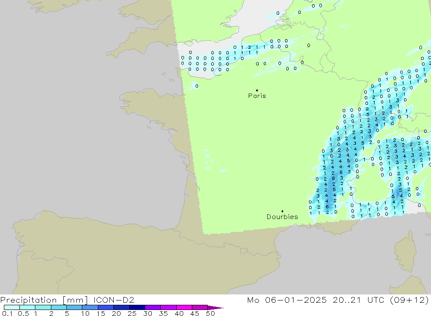Pick the 5–10 mm legend swatch
This screenshot has height=316, width=431.
[75, 307]
